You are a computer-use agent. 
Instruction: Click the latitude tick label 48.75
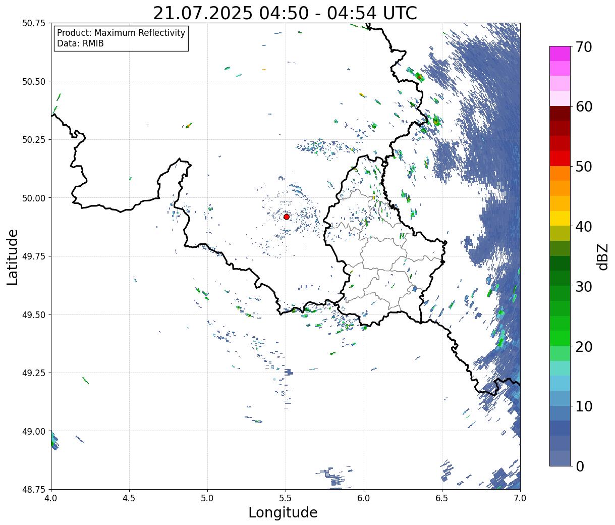34,490
